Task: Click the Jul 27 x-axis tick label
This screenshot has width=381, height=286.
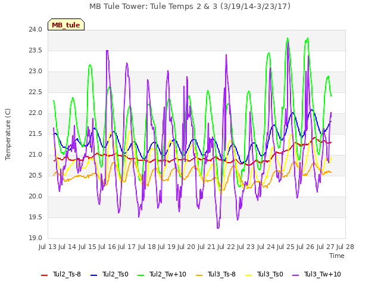Action: coord(326,247)
